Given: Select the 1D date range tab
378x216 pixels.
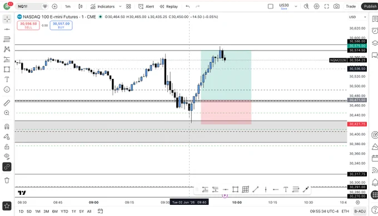Looking at the screenshot, I should pyautogui.click(x=21, y=212).
